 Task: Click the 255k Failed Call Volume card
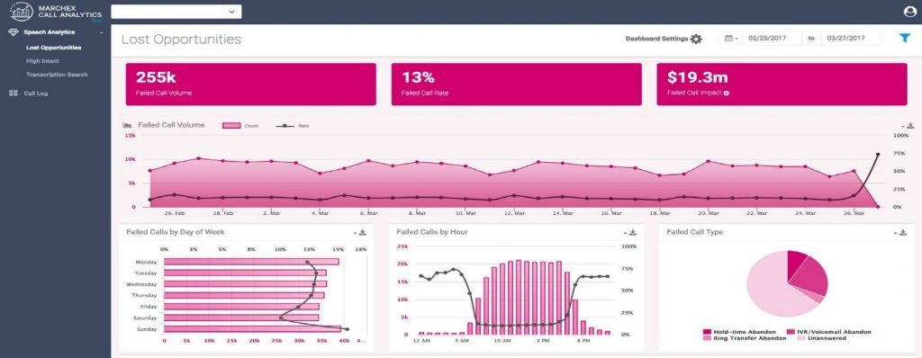[250, 84]
